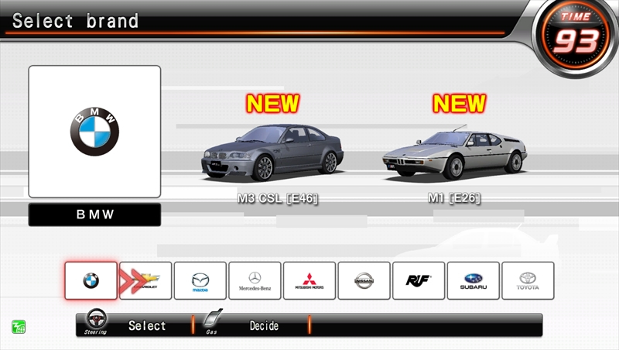Select the Toyota brand tile

[x=528, y=280]
